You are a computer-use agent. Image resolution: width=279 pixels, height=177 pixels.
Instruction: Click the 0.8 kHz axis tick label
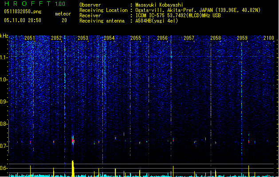click(x=4, y=124)
